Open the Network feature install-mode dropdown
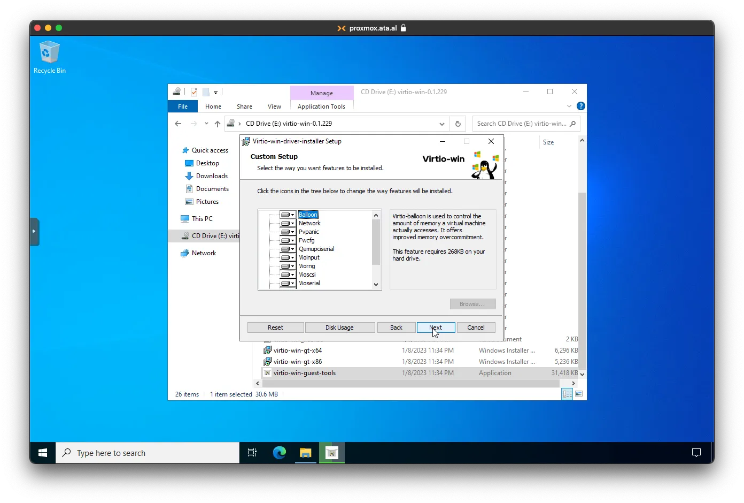744x503 pixels. (288, 223)
